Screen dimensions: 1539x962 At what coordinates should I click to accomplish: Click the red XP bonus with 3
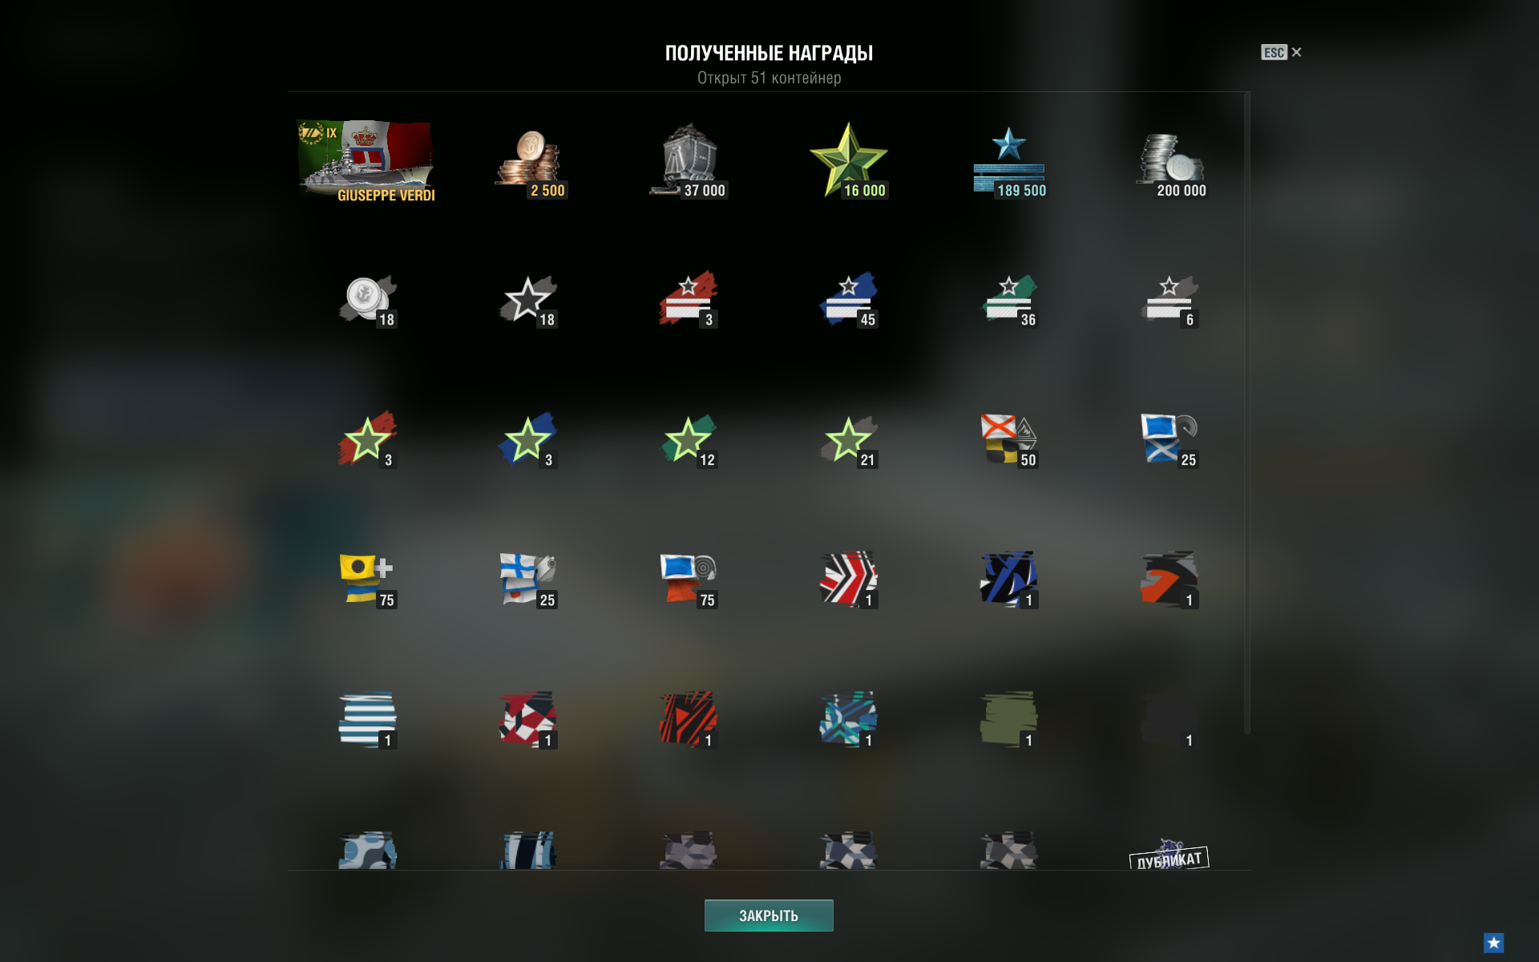point(688,300)
